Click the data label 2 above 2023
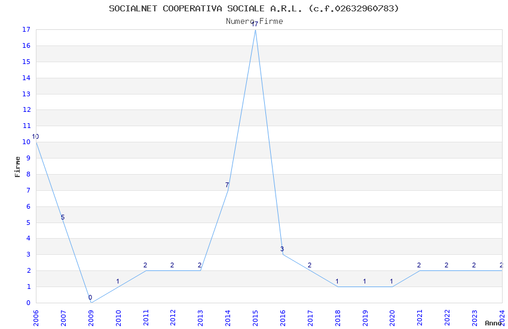 pyautogui.click(x=474, y=265)
